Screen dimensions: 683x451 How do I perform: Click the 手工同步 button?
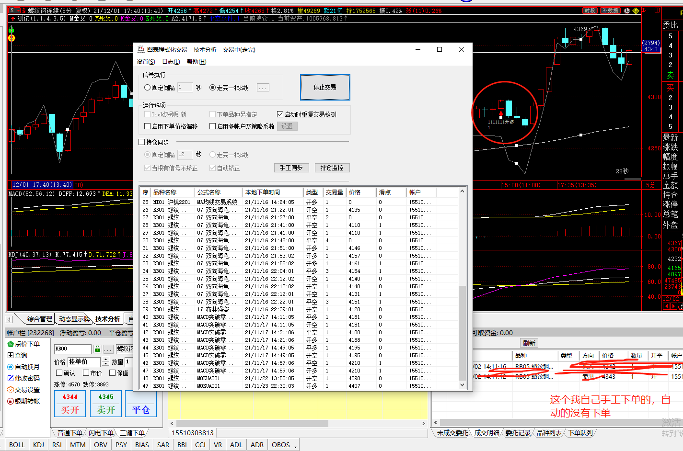pyautogui.click(x=291, y=168)
